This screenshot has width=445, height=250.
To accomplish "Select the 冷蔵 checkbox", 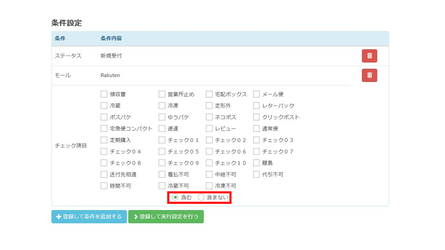I will [x=104, y=106].
